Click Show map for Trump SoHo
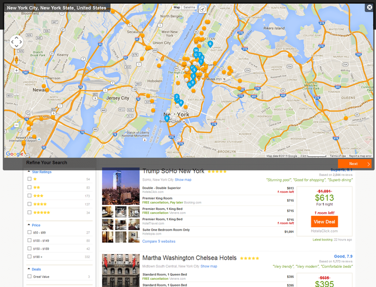 [183, 180]
